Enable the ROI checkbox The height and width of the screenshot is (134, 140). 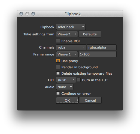click(x=58, y=41)
